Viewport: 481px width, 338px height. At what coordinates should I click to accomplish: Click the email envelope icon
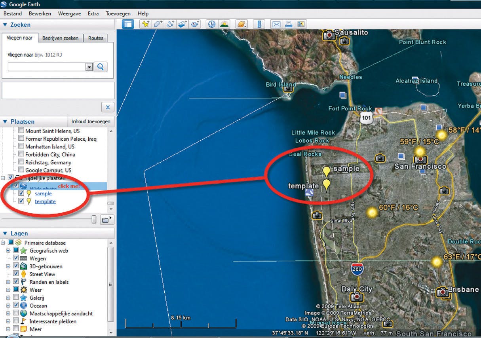tap(276, 24)
